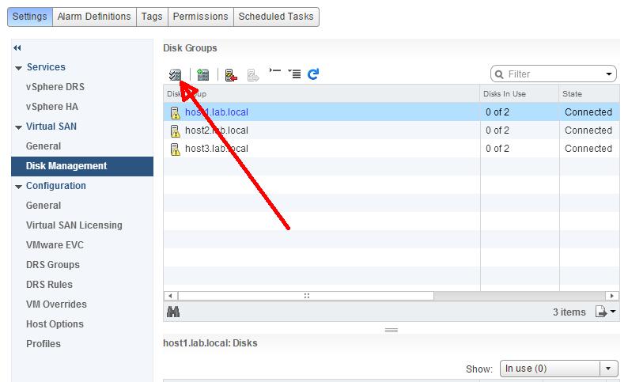Select Disk Management in sidebar
This screenshot has width=628, height=382.
[x=82, y=166]
